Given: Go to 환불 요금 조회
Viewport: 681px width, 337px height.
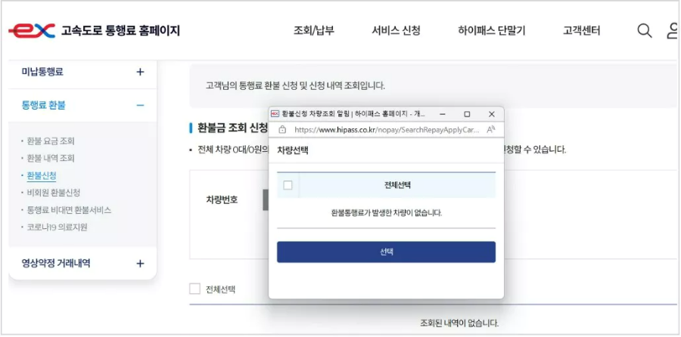Looking at the screenshot, I should tap(51, 141).
